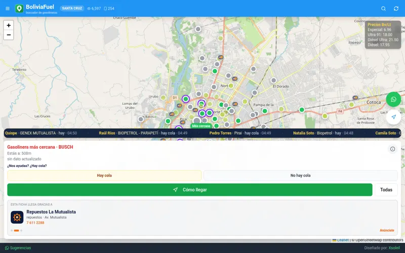
Task: Click the Más cercana map label
Action: click(x=201, y=126)
